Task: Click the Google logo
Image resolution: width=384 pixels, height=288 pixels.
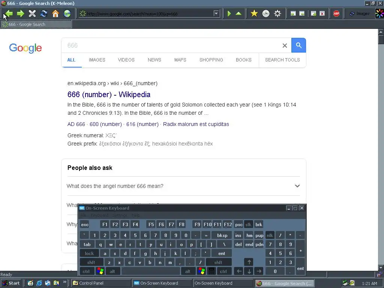Action: pos(25,48)
